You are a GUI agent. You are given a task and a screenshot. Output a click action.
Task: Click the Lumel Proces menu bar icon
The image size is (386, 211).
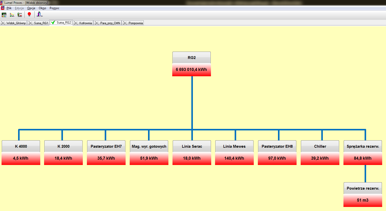click(3, 8)
